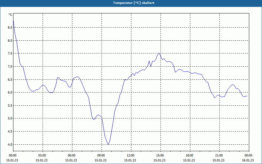Image resolution: width=262 pixels, height=164 pixels.
Task: Click the 8,0 y-axis label
Action: click(10, 40)
